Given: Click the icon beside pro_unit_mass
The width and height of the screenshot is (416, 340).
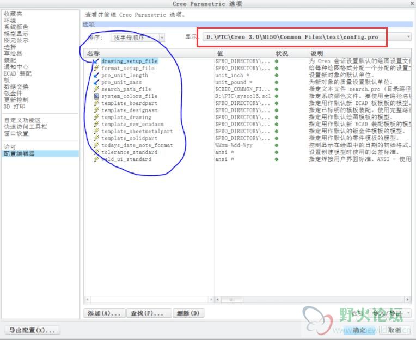Looking at the screenshot, I should click(96, 82).
